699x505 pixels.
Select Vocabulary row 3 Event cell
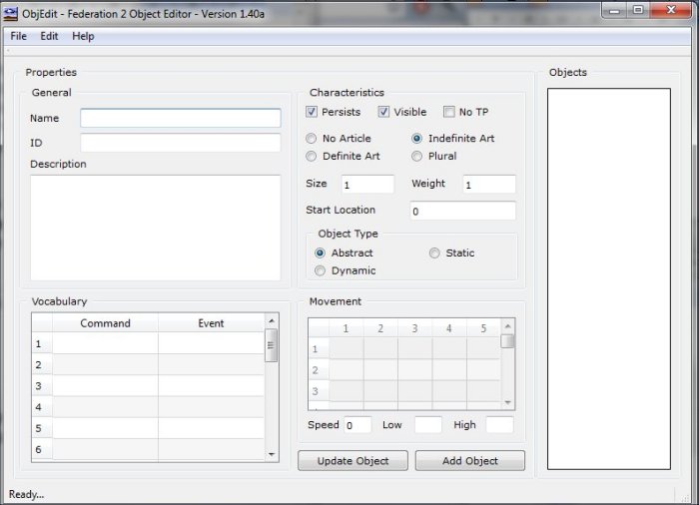(x=211, y=386)
